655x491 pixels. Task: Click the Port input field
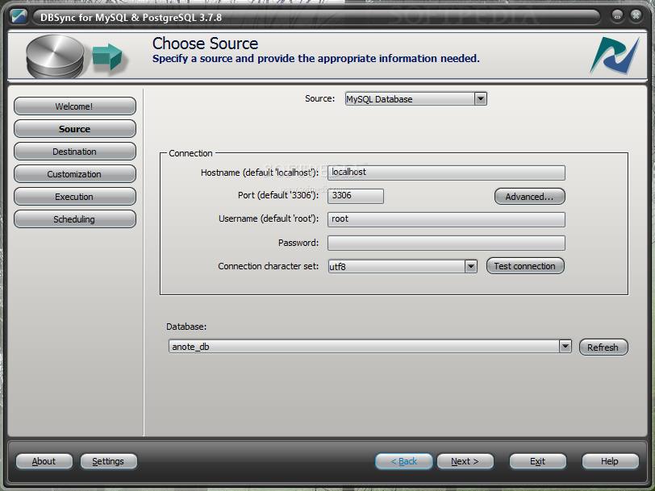click(356, 196)
